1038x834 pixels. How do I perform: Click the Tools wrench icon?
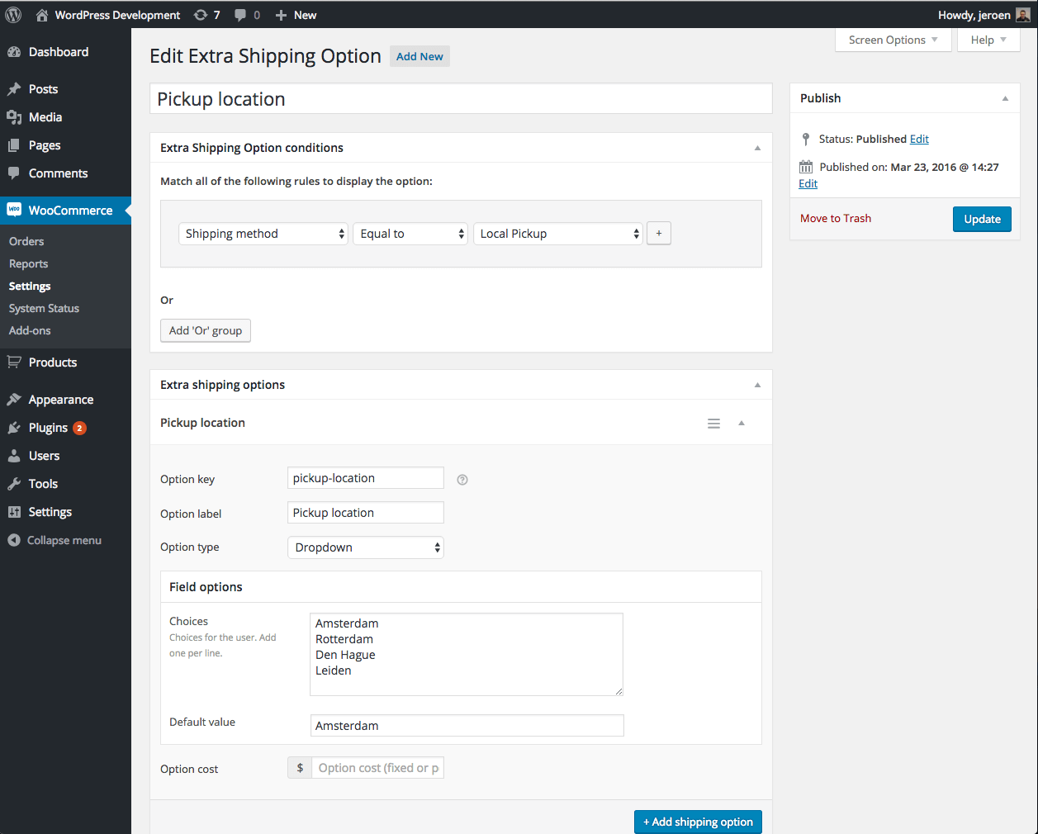pos(14,484)
